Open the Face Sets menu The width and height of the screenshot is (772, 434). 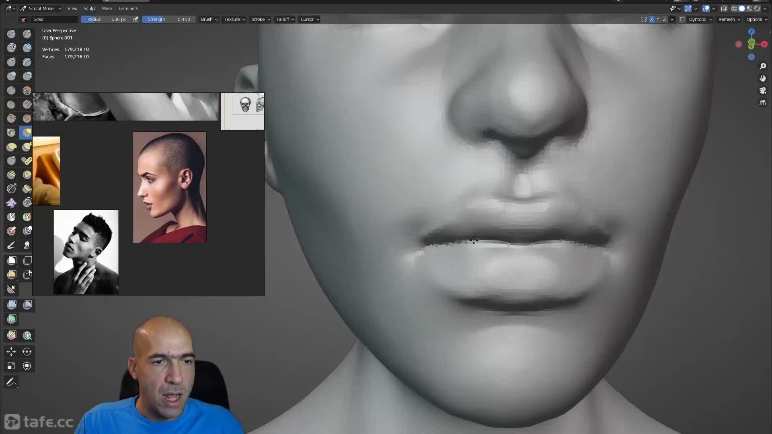coord(128,8)
